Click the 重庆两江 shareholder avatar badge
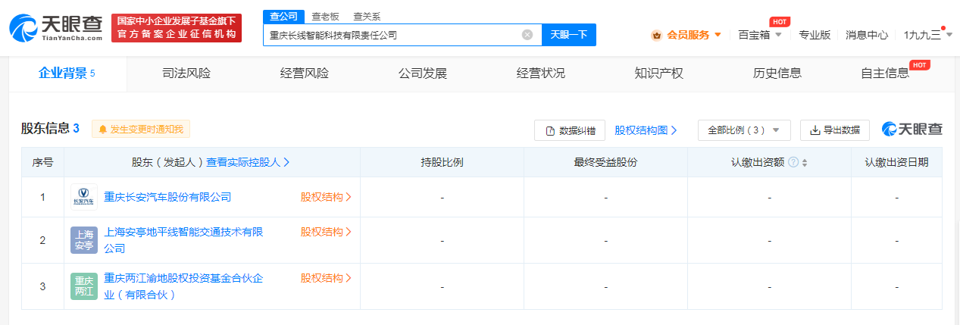This screenshot has height=325, width=960. coord(84,286)
